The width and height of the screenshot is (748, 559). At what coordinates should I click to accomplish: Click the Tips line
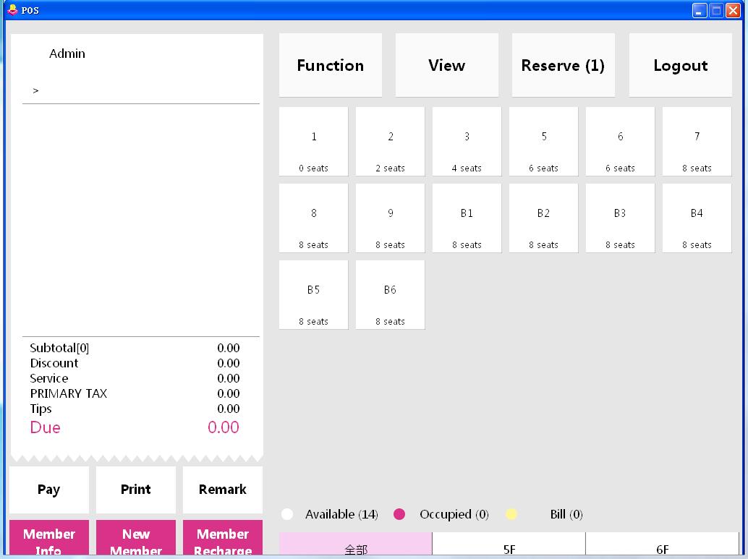click(x=135, y=409)
